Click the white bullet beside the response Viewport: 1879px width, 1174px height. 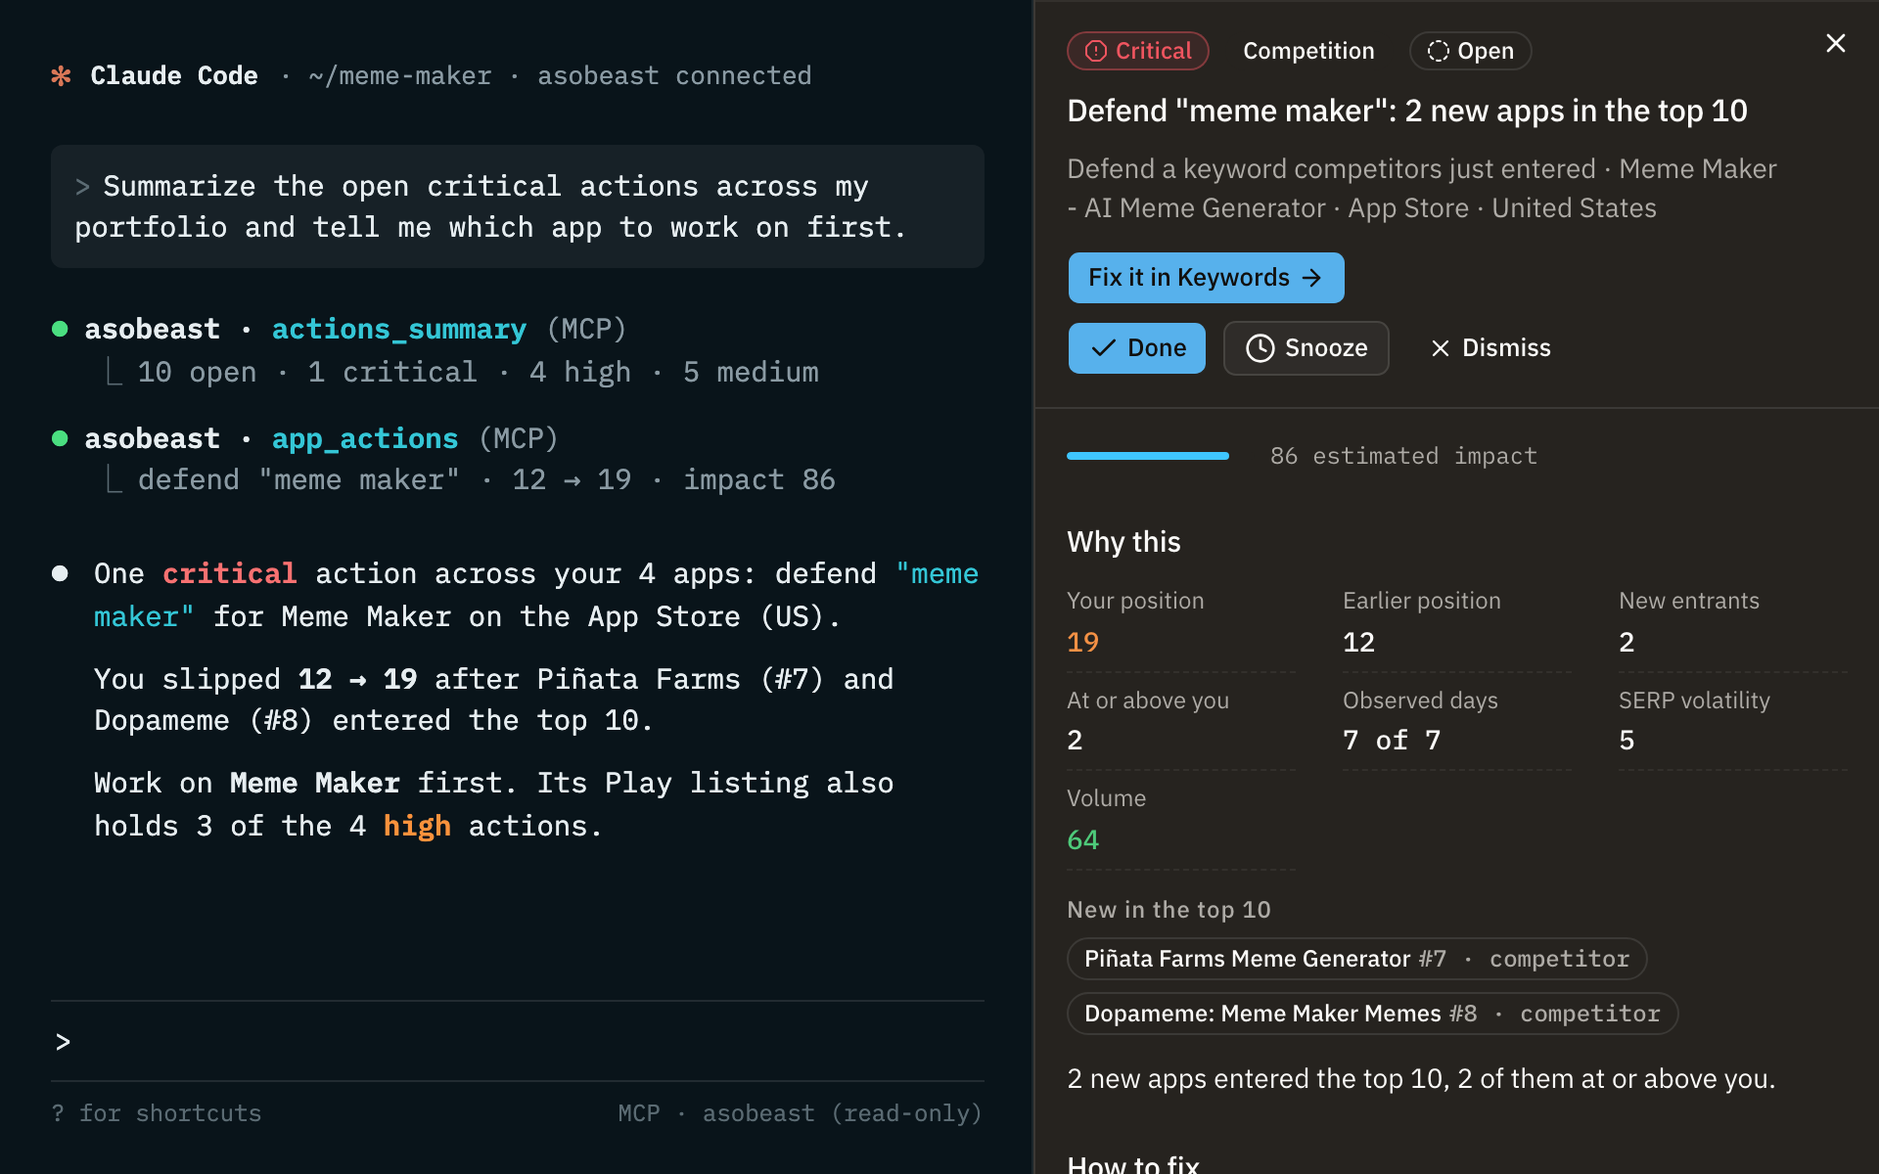click(60, 573)
